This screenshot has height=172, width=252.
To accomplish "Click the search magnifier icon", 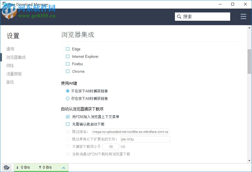I will point(179,17).
